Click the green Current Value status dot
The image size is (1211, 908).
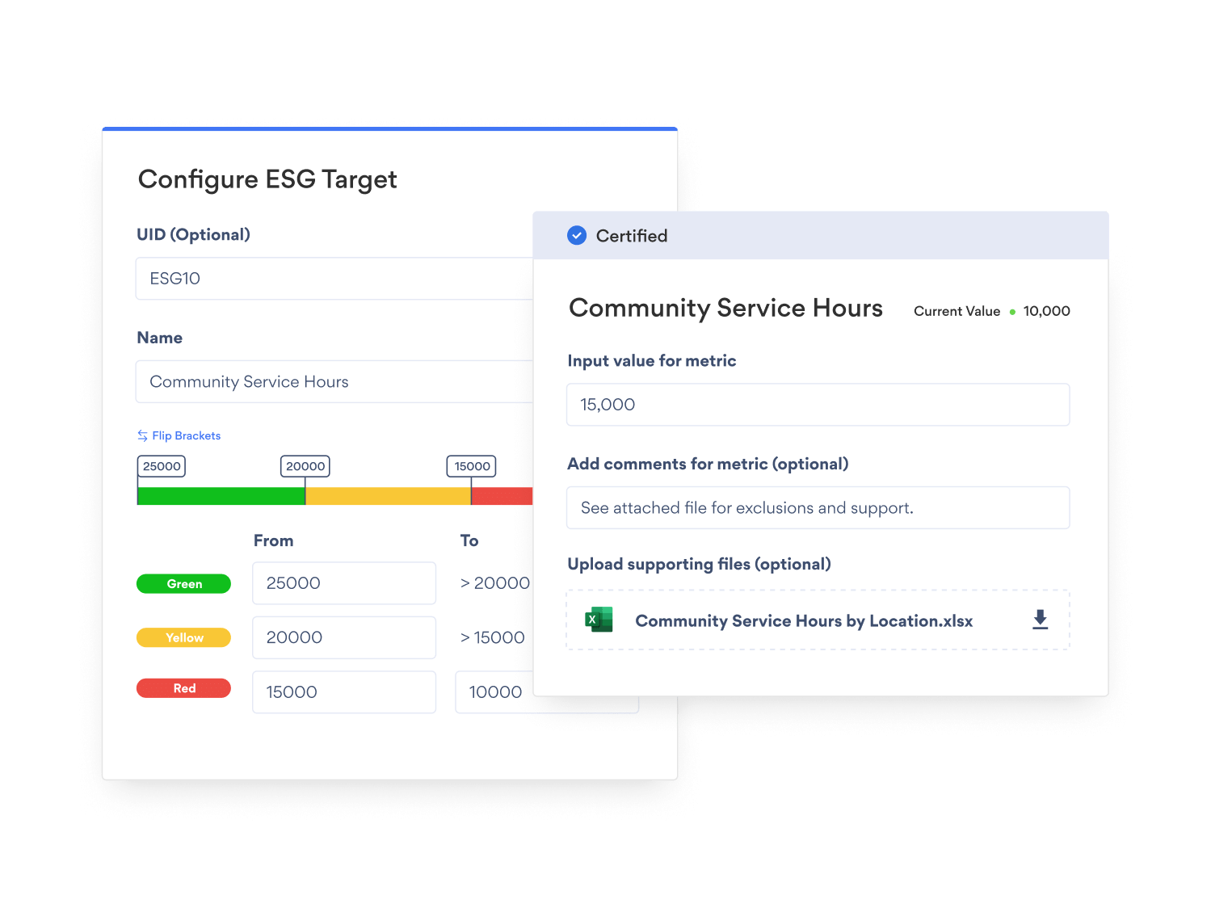click(x=1012, y=312)
